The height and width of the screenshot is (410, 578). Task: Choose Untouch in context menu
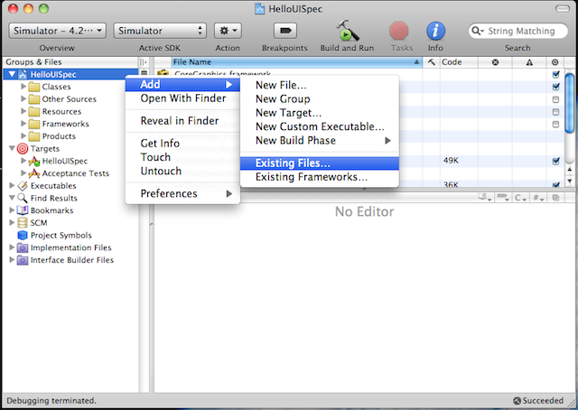[182, 171]
